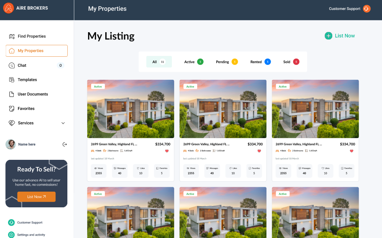Click the Favorites stat on third card
382x238 pixels.
coord(346,171)
